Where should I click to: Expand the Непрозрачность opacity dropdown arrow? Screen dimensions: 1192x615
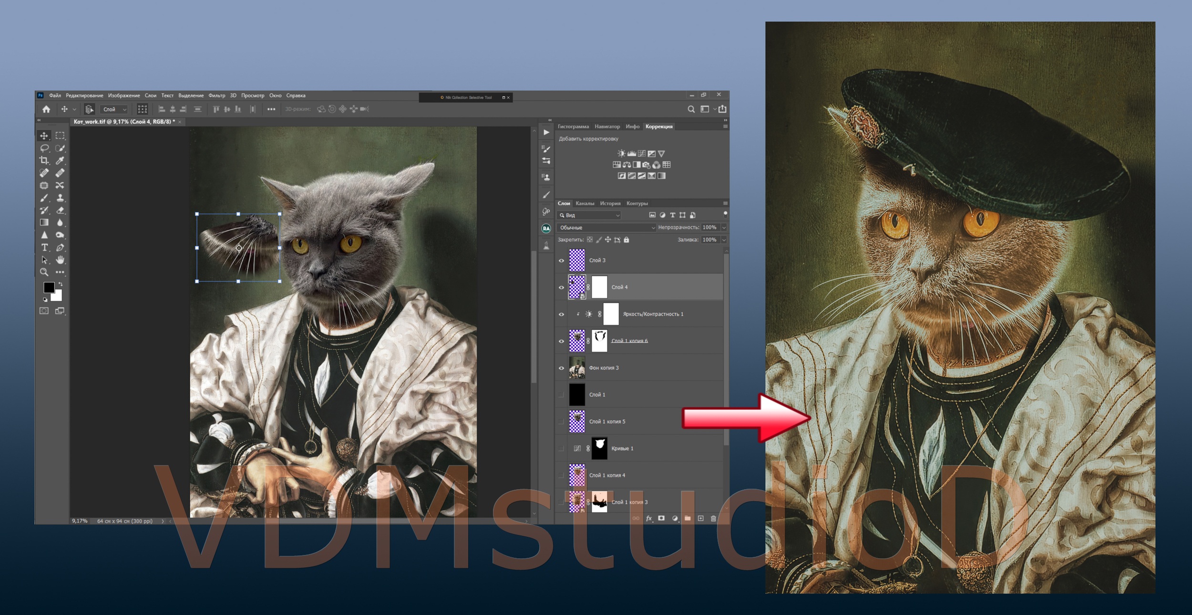pos(724,228)
